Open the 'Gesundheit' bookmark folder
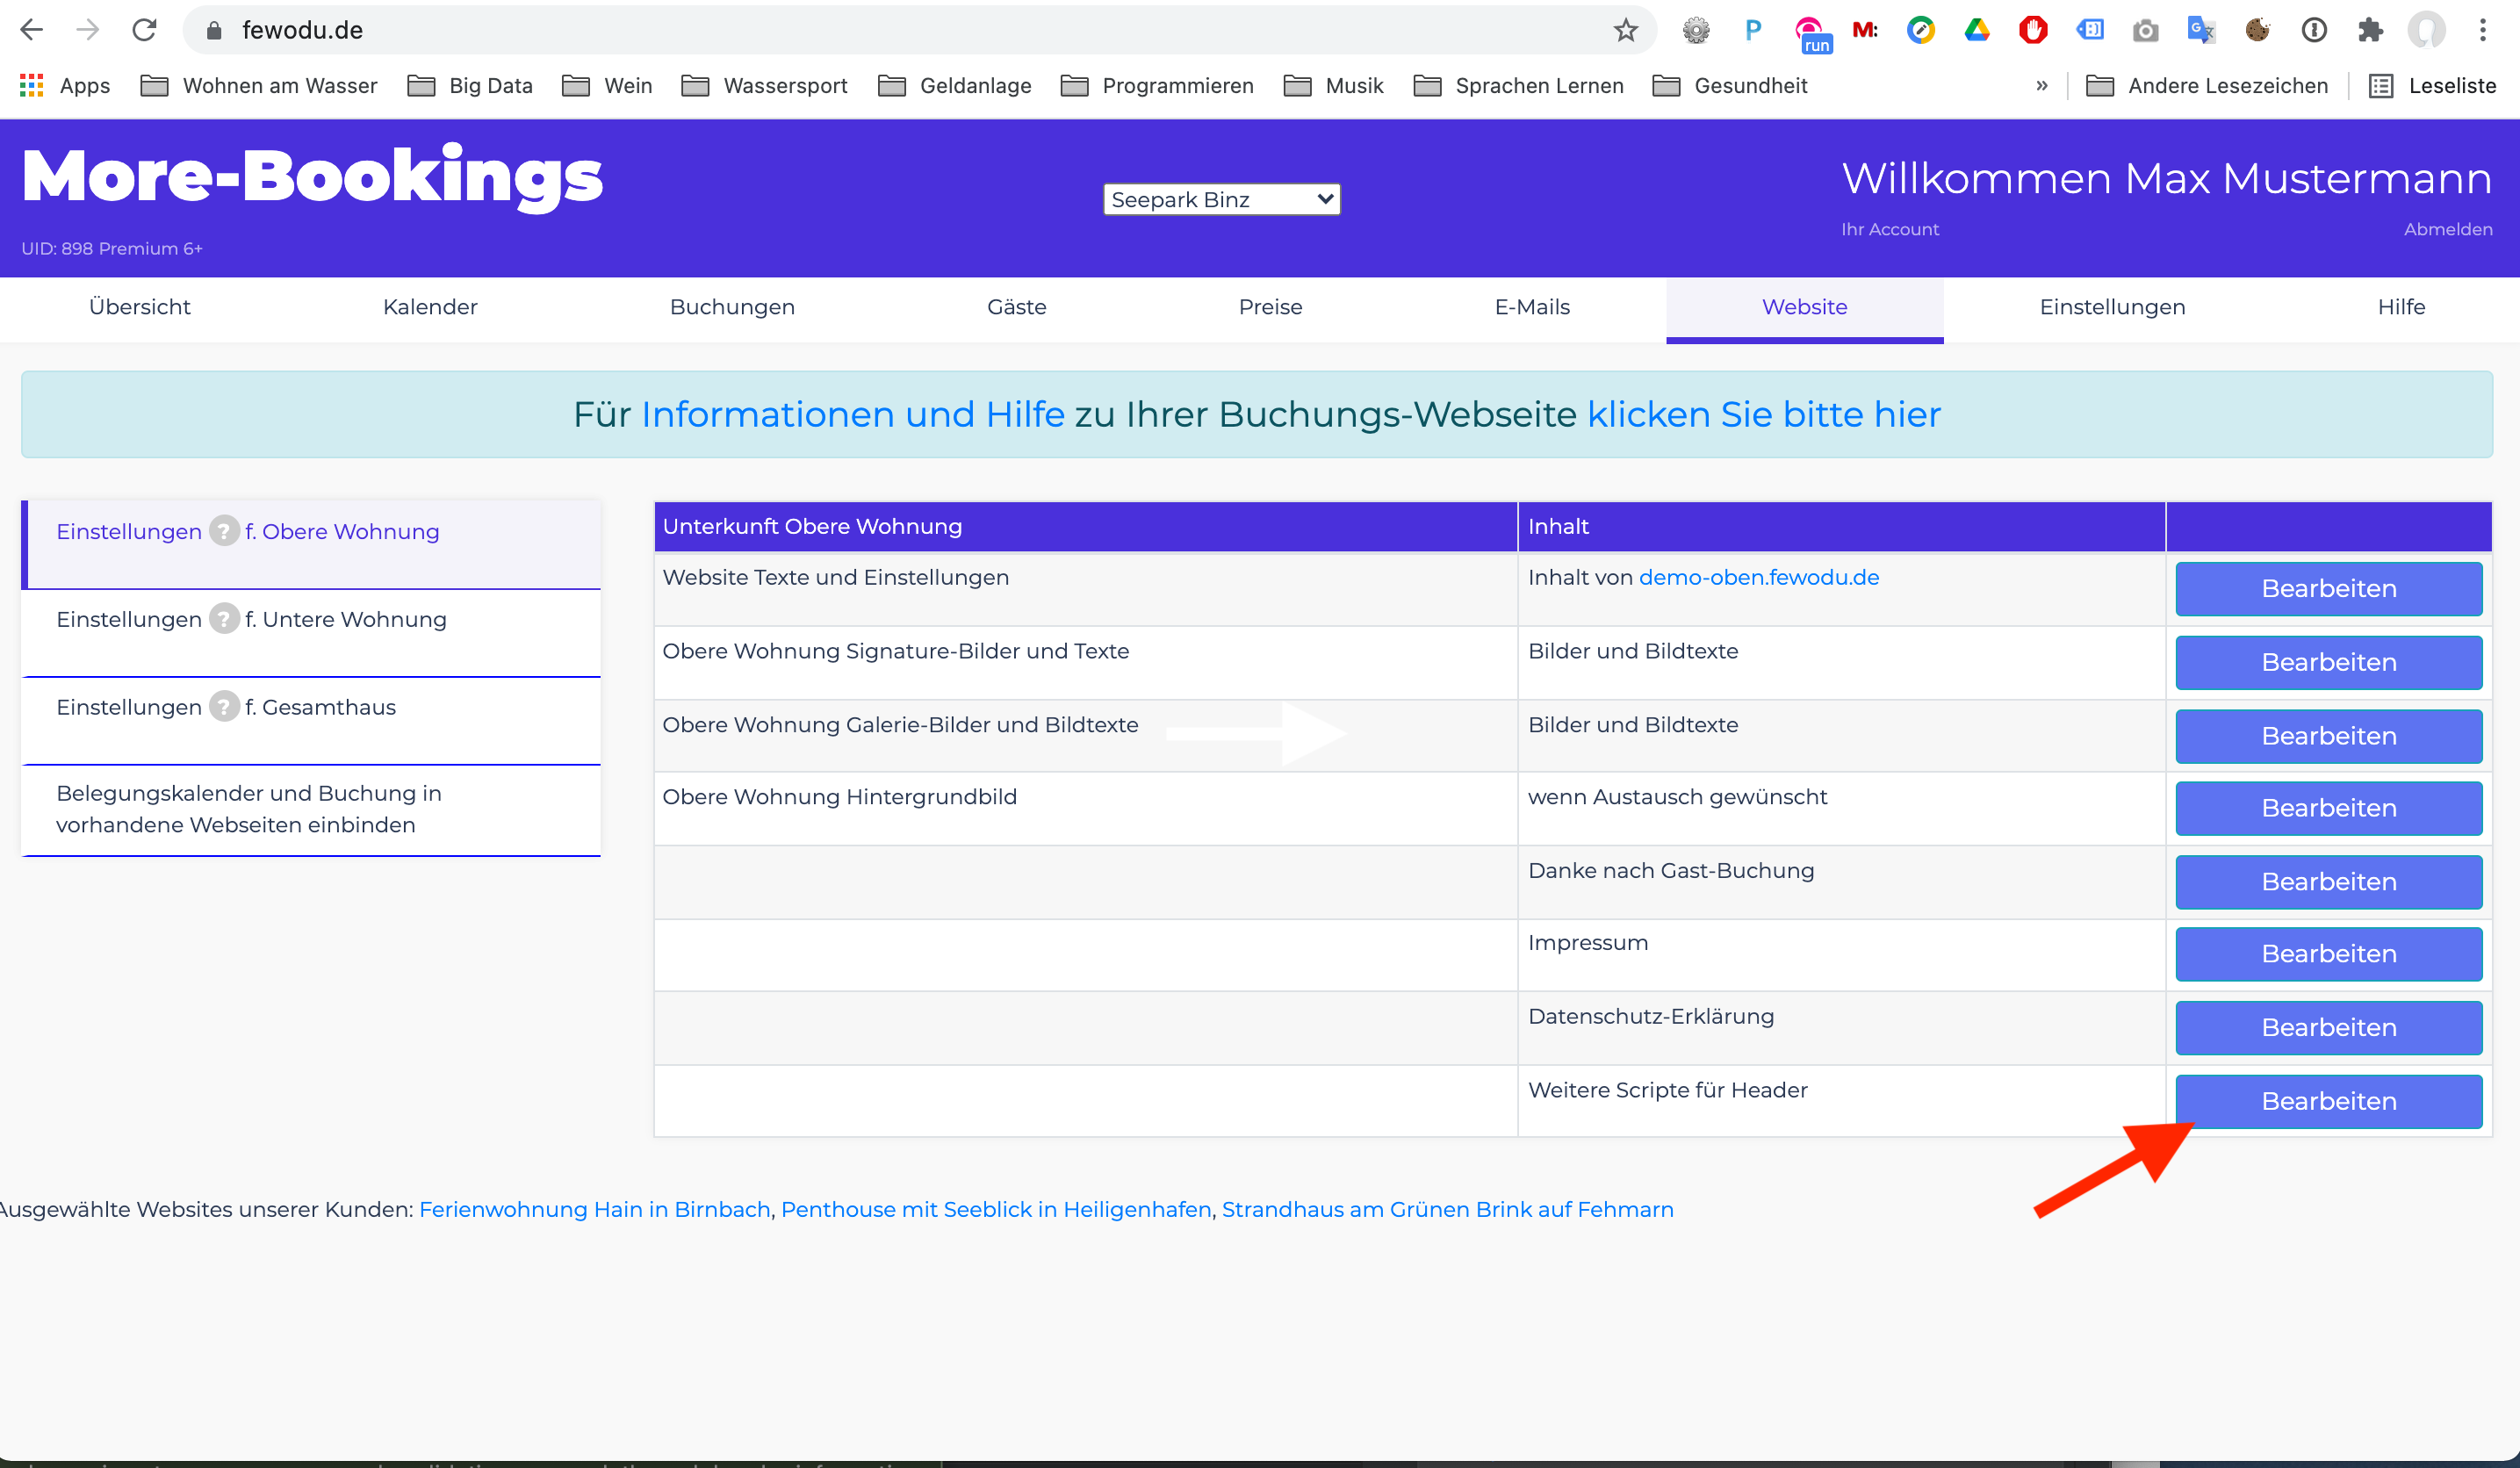 pyautogui.click(x=1730, y=86)
